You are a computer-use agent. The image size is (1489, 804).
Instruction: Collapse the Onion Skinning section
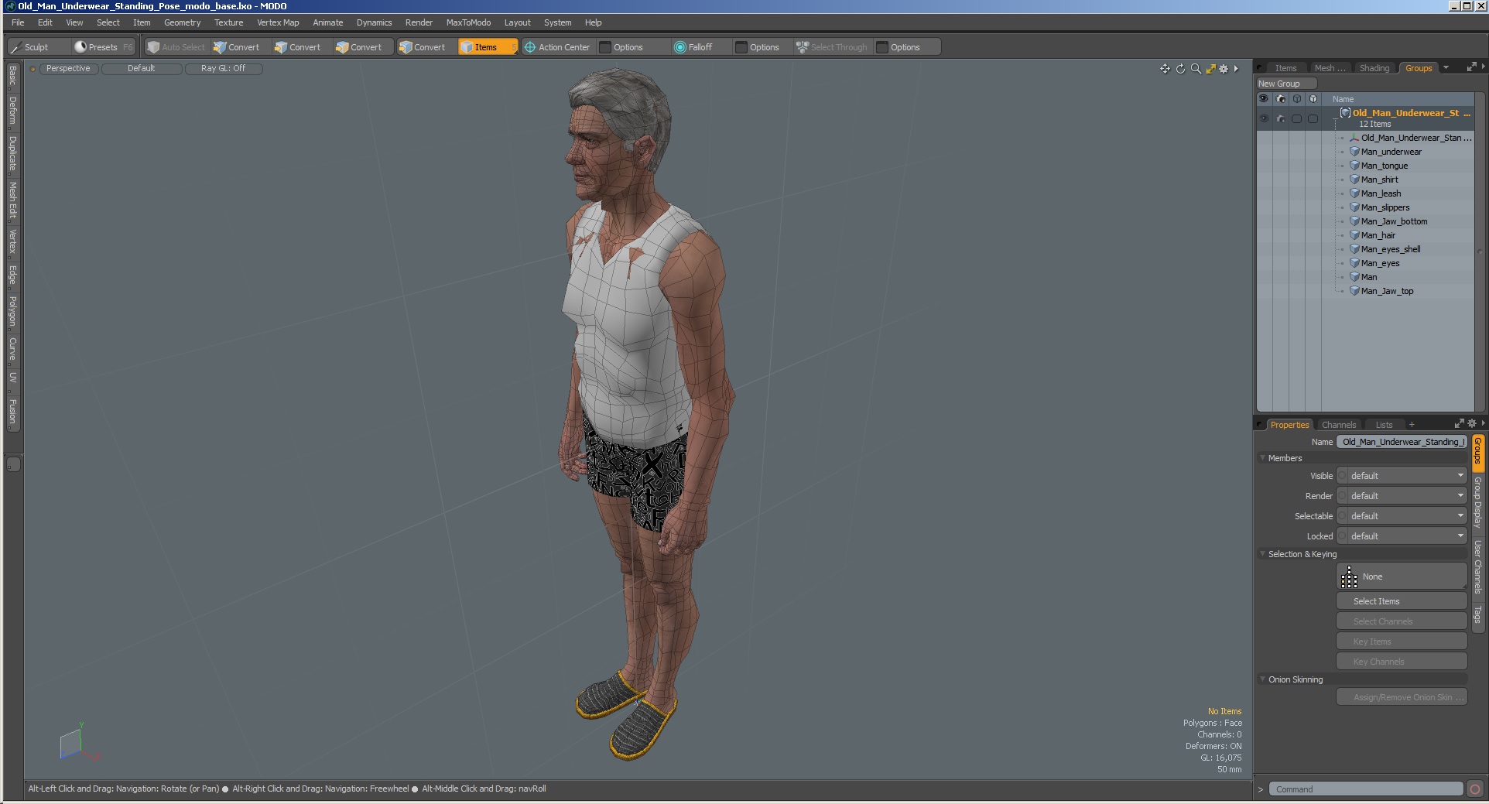tap(1262, 679)
